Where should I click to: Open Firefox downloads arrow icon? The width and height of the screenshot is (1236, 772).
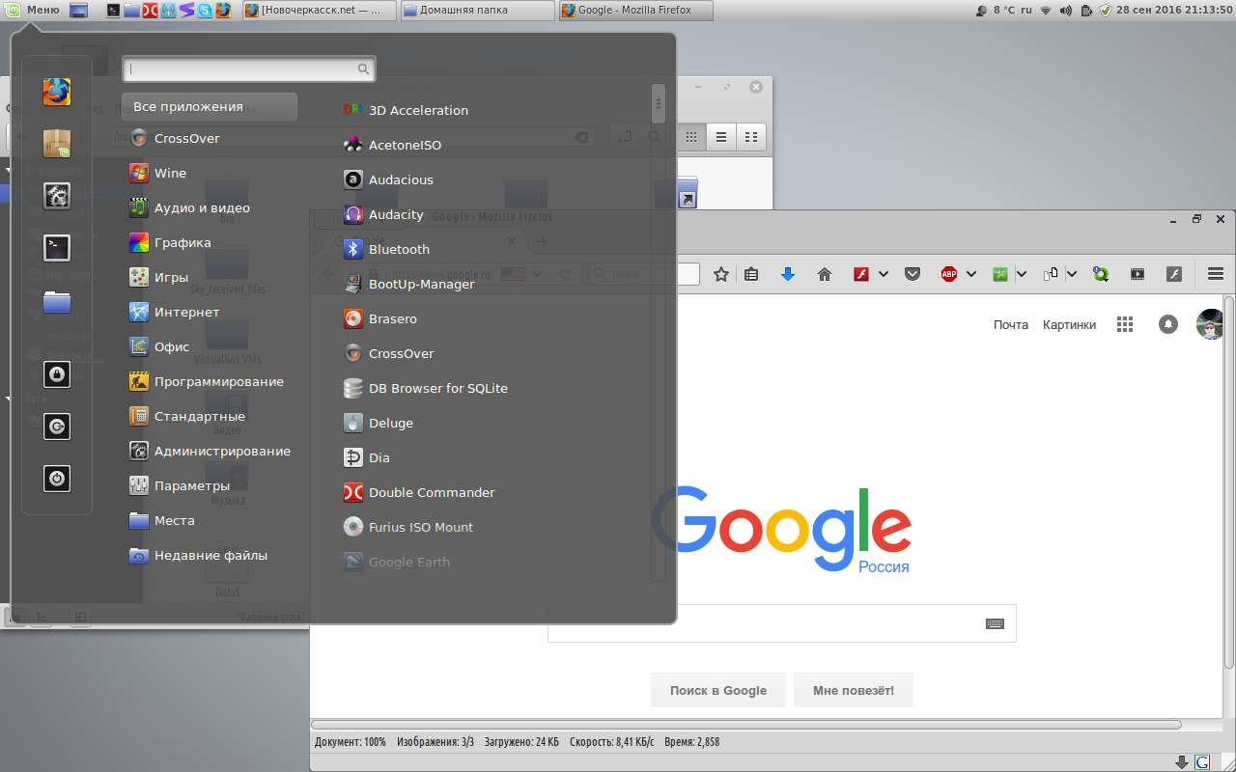(x=787, y=274)
